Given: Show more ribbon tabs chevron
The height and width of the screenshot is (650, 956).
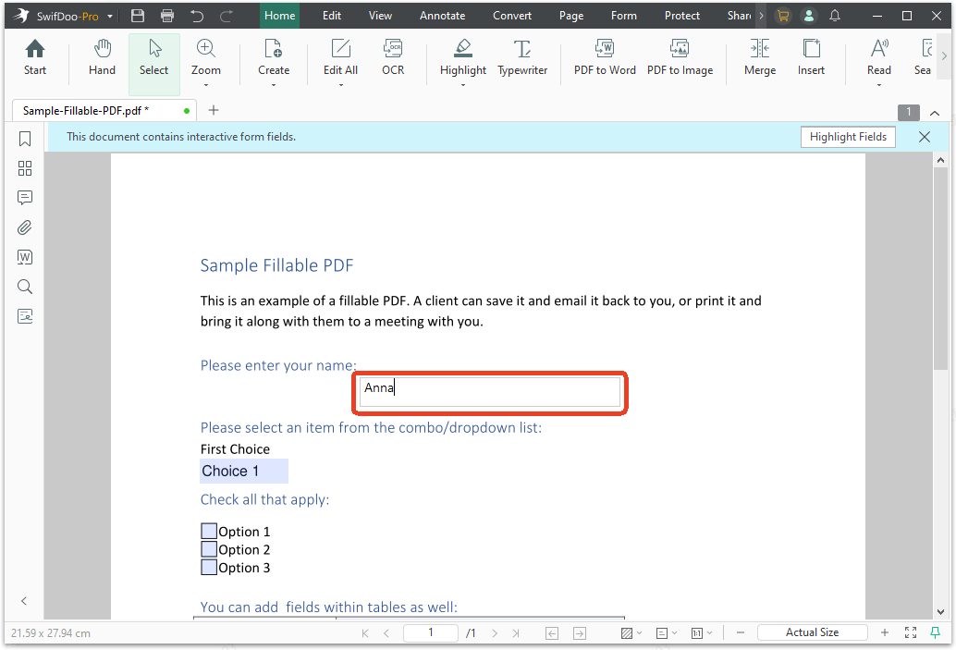Looking at the screenshot, I should coord(761,16).
